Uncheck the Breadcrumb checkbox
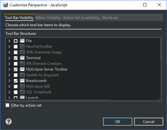This screenshot has width=167, height=130. pyautogui.click(x=16, y=81)
